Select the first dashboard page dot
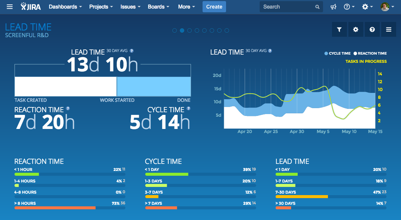This screenshot has width=401, height=220. tap(175, 30)
